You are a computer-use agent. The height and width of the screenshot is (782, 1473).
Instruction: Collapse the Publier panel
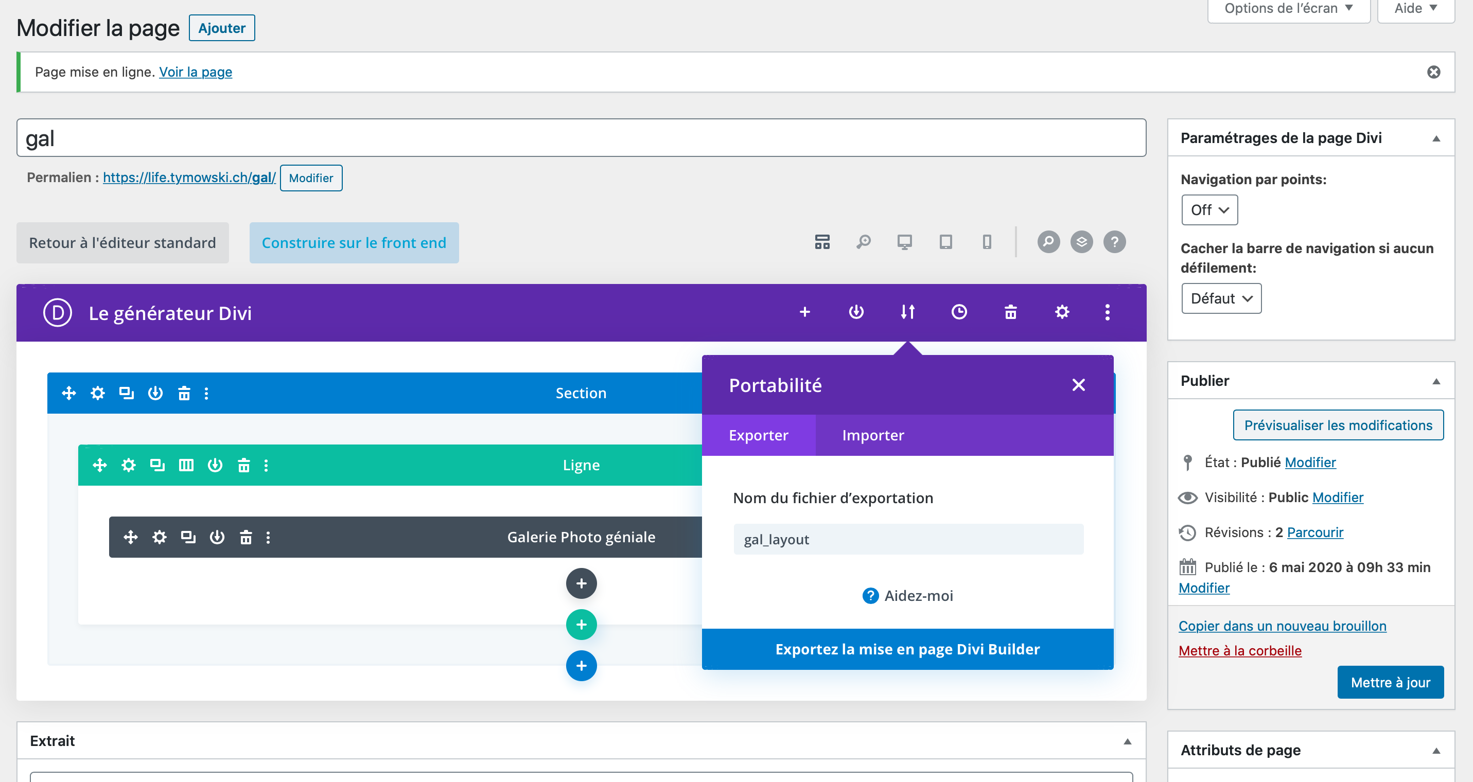pyautogui.click(x=1435, y=381)
